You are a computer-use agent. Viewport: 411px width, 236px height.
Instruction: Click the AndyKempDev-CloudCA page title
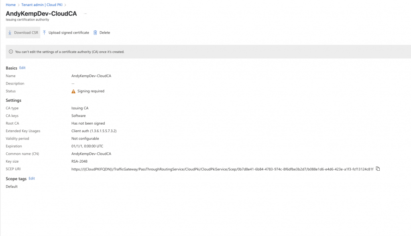(41, 14)
